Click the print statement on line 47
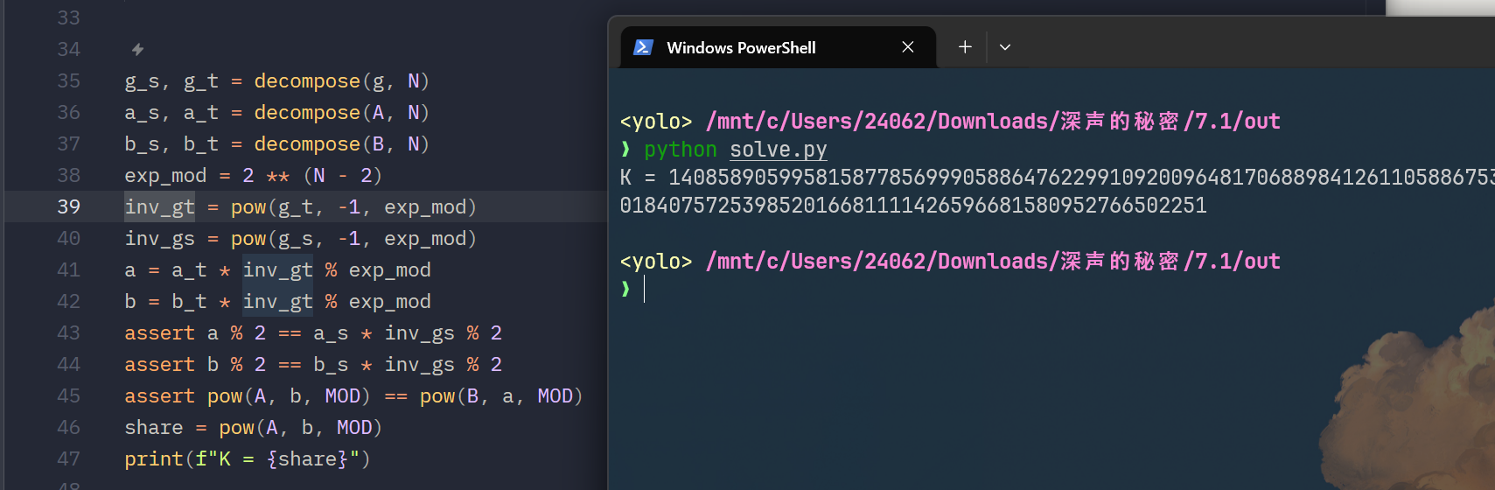1495x490 pixels. [x=248, y=458]
